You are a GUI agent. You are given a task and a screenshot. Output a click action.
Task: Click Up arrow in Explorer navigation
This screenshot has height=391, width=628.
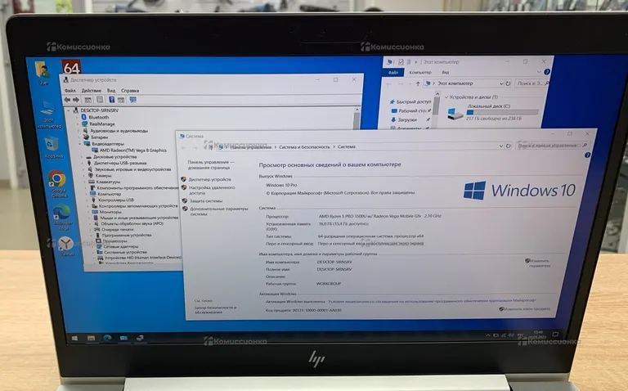tap(418, 83)
